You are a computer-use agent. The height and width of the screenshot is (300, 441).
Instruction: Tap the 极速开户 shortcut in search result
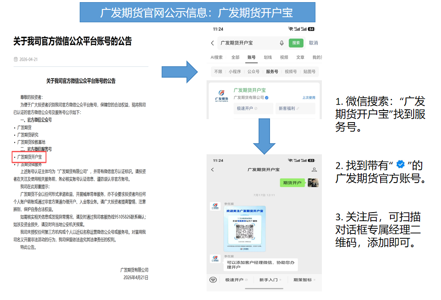click(253, 108)
